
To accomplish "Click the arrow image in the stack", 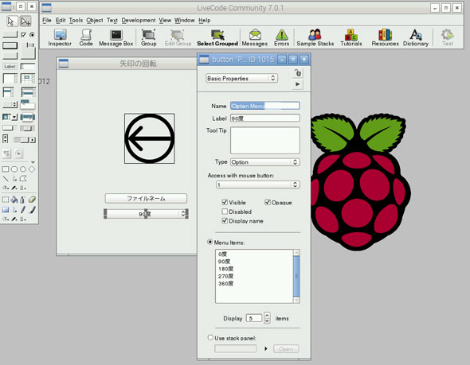I will [150, 138].
